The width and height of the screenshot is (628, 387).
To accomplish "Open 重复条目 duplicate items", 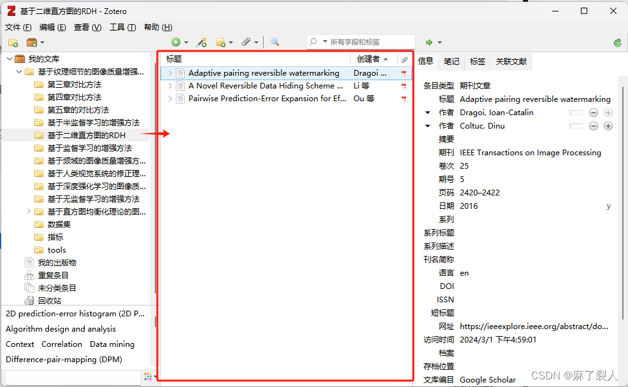I will [x=53, y=276].
